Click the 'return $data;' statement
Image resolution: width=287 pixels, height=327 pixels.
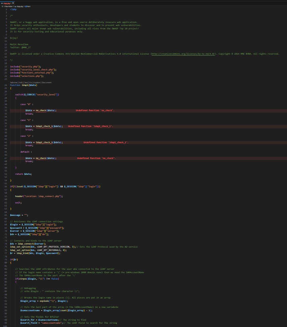(x=24, y=174)
